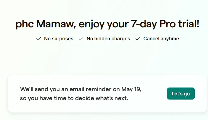Screen dimensions: 208x120
Task: Click the checkmark beside Cancel anytime
Action: tap(138, 38)
